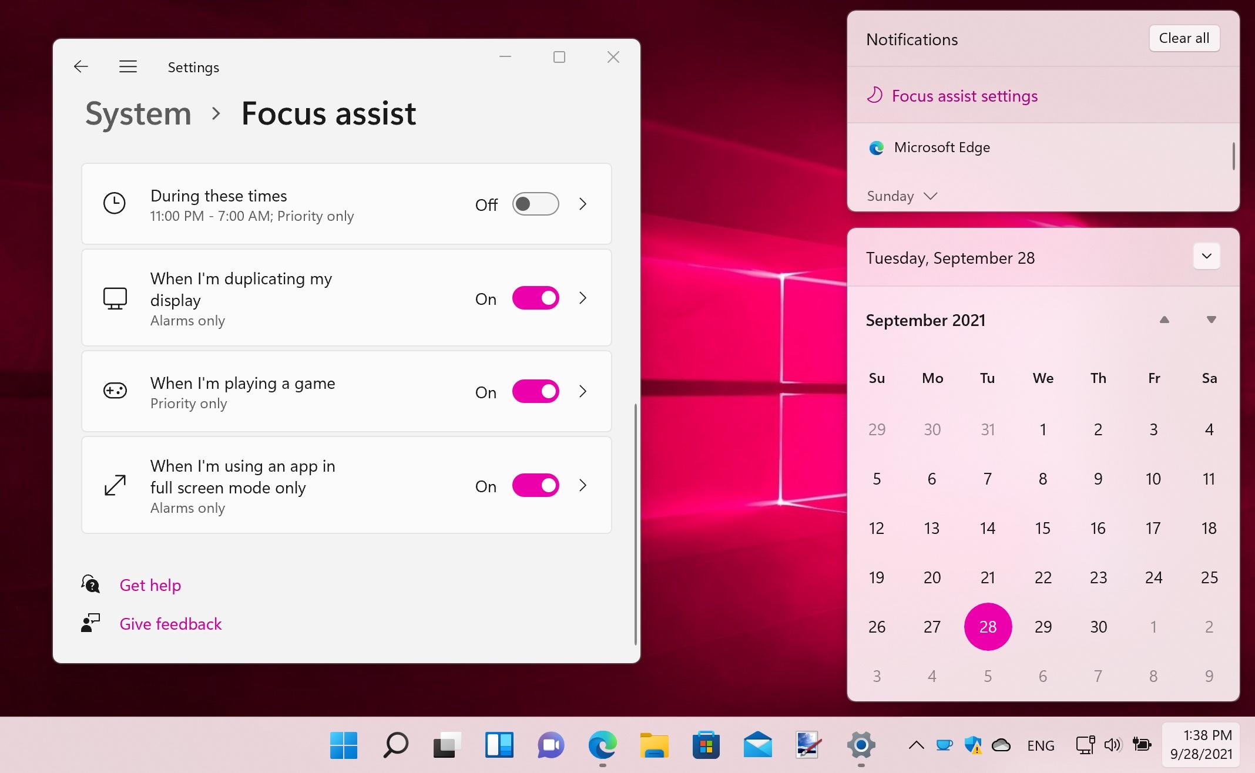Launch Microsoft Edge from the taskbar
The height and width of the screenshot is (773, 1255).
pyautogui.click(x=602, y=745)
